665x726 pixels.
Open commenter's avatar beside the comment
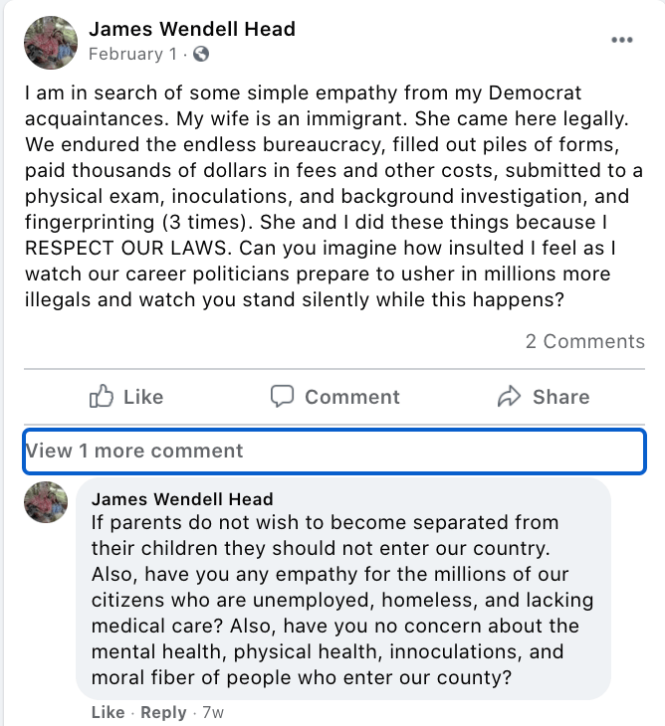(x=46, y=504)
